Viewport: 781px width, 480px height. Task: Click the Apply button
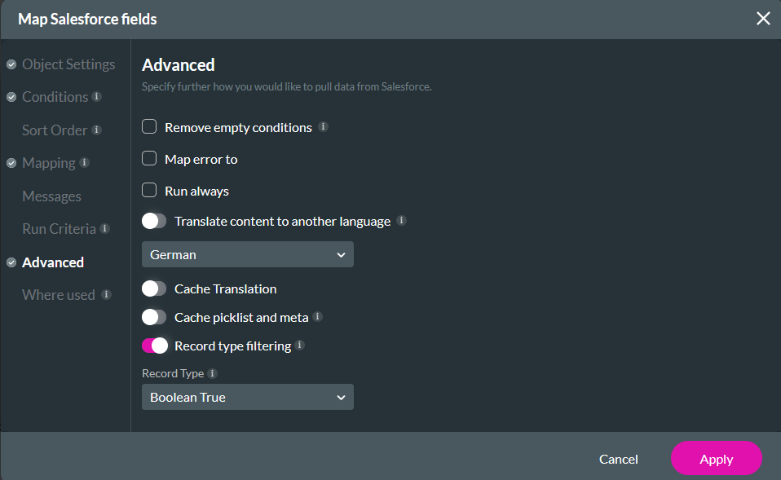717,458
